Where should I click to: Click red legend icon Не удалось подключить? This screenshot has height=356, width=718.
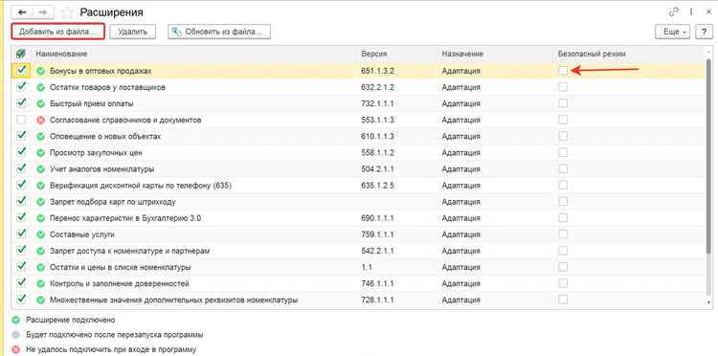[x=16, y=349]
